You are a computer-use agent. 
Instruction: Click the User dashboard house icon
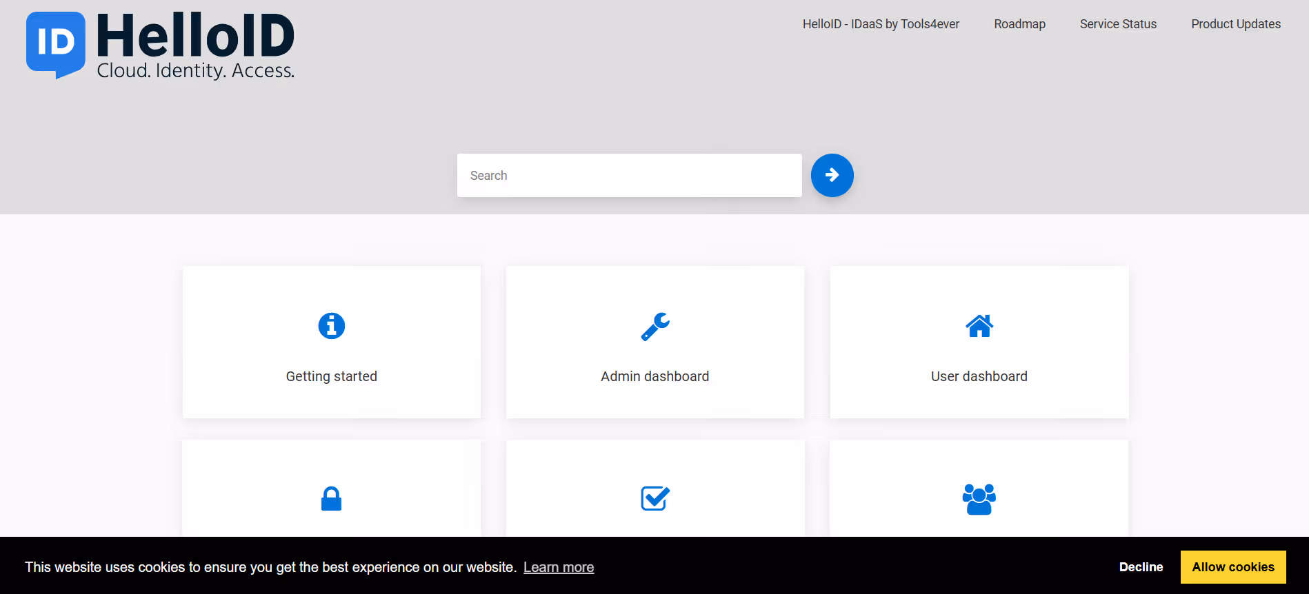point(979,326)
